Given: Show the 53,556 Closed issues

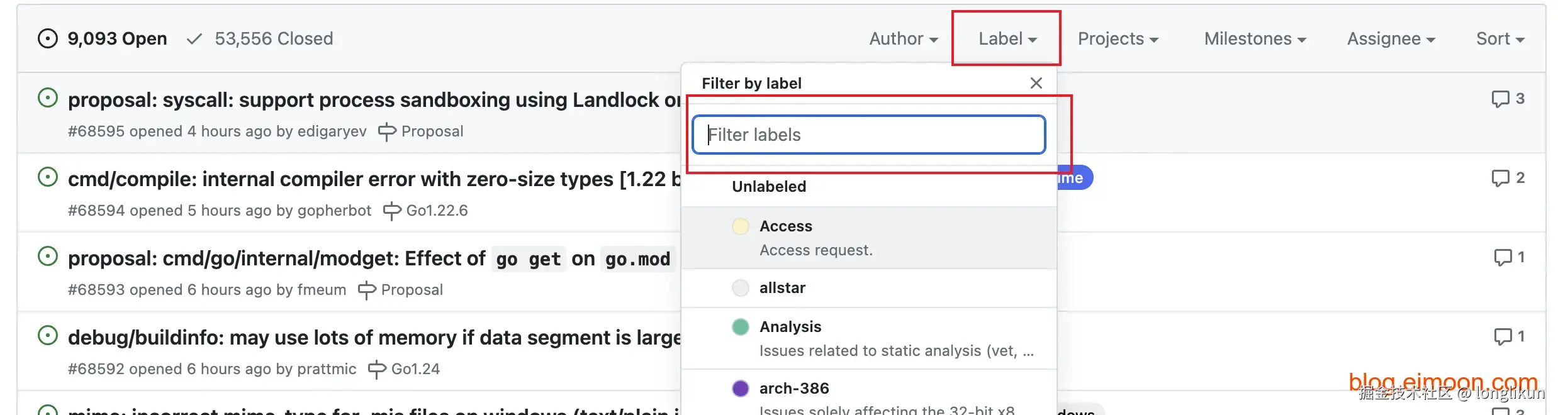Looking at the screenshot, I should 260,39.
